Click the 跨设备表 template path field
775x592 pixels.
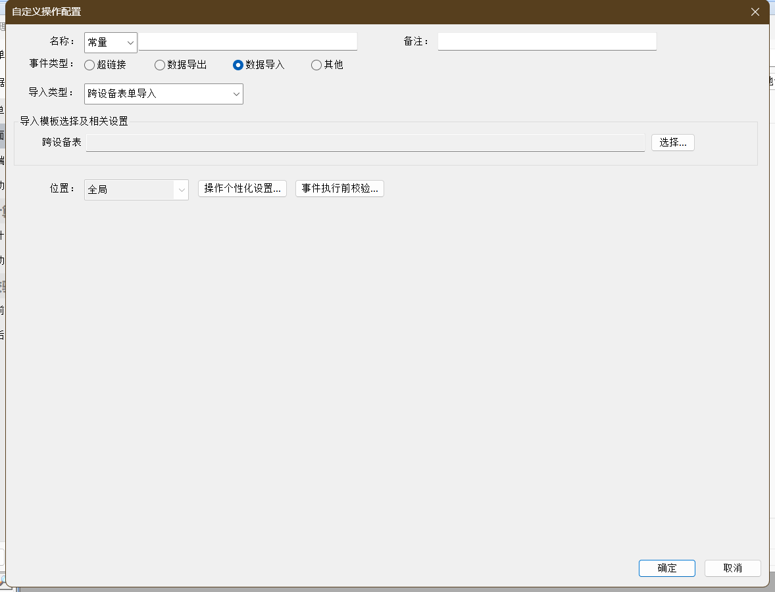click(365, 143)
